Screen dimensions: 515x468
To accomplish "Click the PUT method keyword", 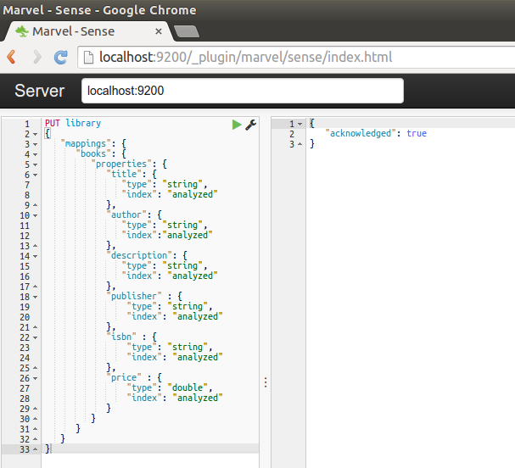I will click(x=53, y=124).
